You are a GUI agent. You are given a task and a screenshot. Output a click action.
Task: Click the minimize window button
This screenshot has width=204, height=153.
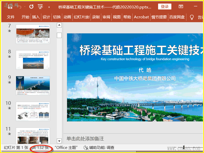click(x=196, y=6)
